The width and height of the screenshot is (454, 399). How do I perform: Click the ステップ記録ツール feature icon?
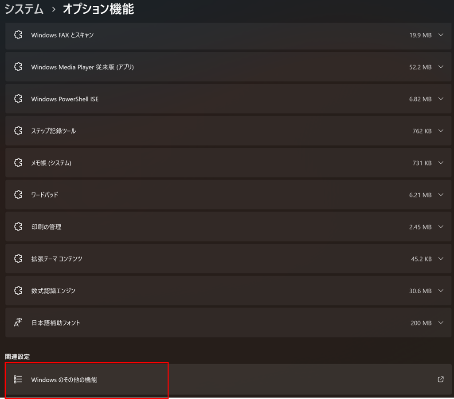18,131
